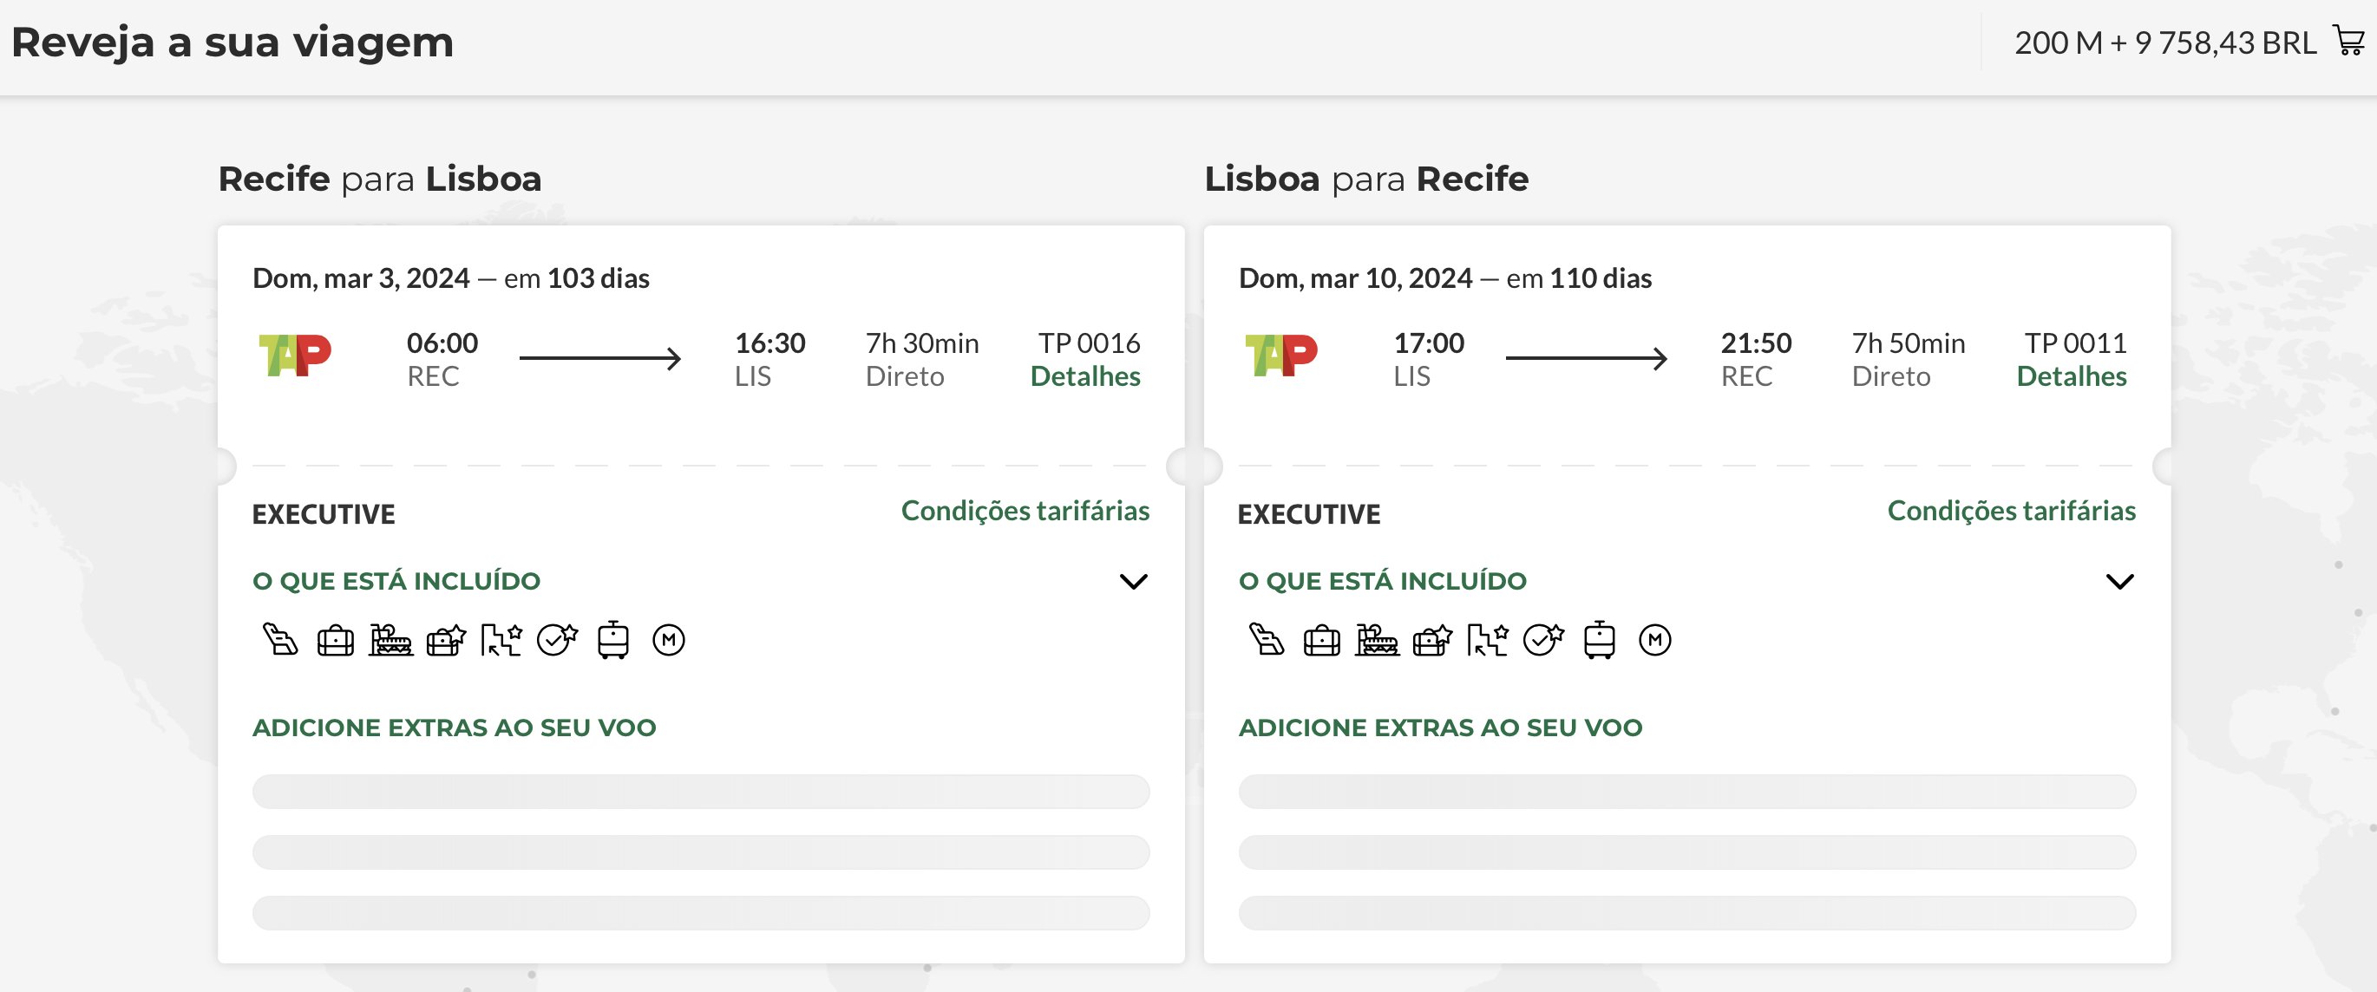Click the priority boarding icon in Recife-Lisboa card
Image resolution: width=2377 pixels, height=992 pixels.
click(502, 640)
